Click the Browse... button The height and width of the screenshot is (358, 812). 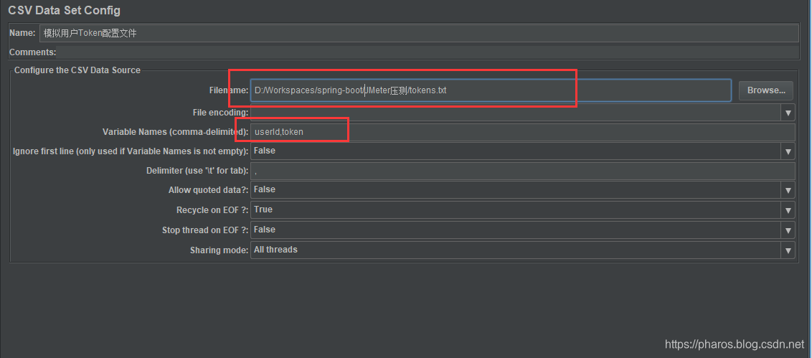[766, 90]
